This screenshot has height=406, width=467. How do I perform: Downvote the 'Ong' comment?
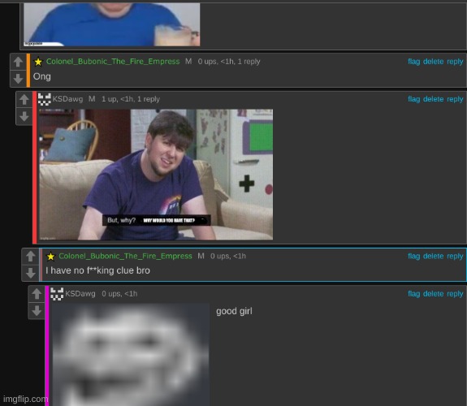(x=18, y=79)
